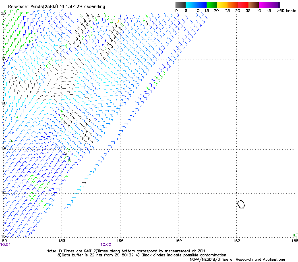Click the 'NOAA/NESDIS/Office of Research and Applications' credit
Image resolution: width=298 pixels, height=262 pixels.
coord(237,260)
